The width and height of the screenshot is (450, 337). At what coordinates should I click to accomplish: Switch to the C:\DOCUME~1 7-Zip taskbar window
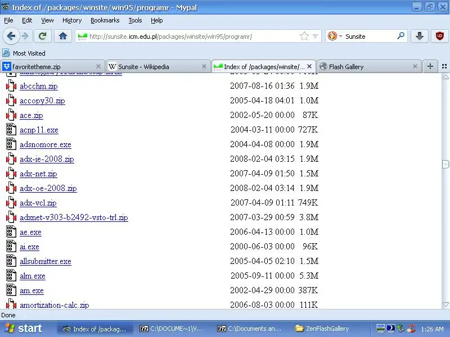[171, 329]
